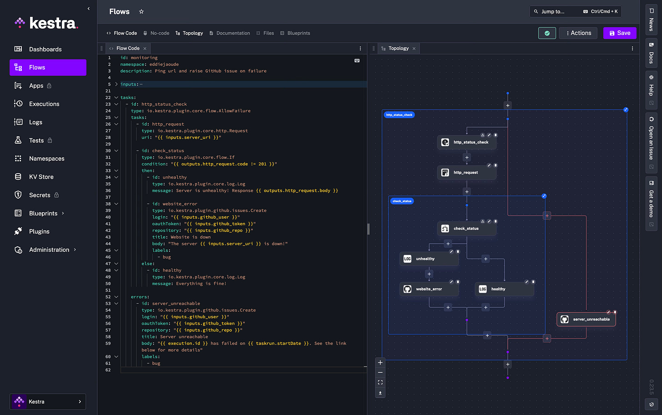Collapse the http_status_check cluster box
Viewport: 662px width, 415px height.
click(626, 110)
